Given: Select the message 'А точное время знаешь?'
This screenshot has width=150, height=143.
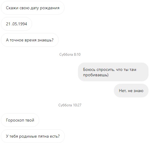Looking at the screenshot, I should pos(30,40).
